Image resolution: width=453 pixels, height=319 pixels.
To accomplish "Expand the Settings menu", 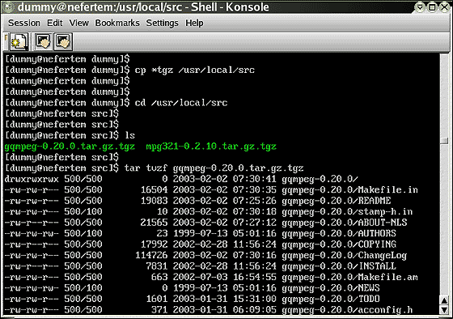I will 162,23.
